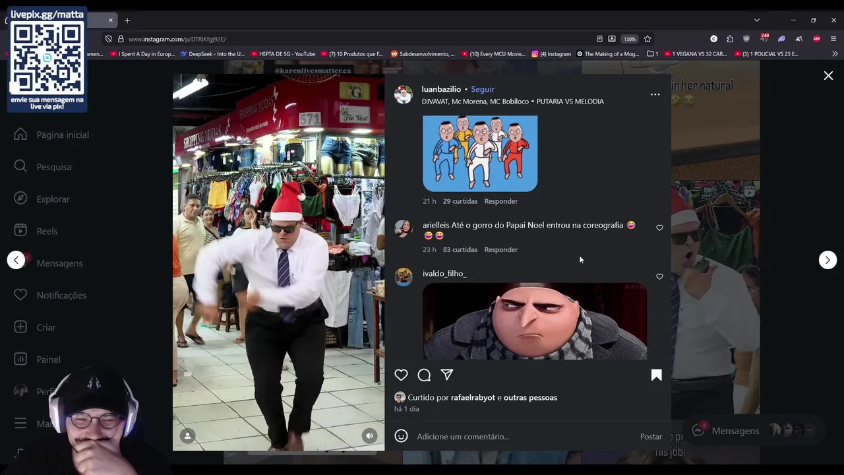Share the post with the paper plane icon
The width and height of the screenshot is (844, 475).
pos(447,375)
